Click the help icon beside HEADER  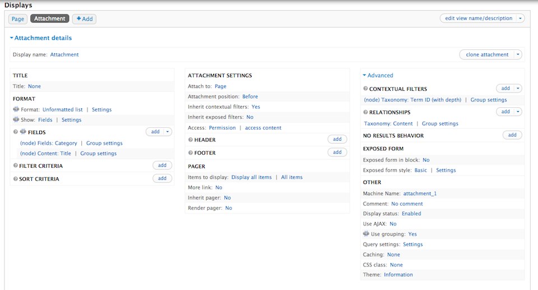[x=191, y=140]
